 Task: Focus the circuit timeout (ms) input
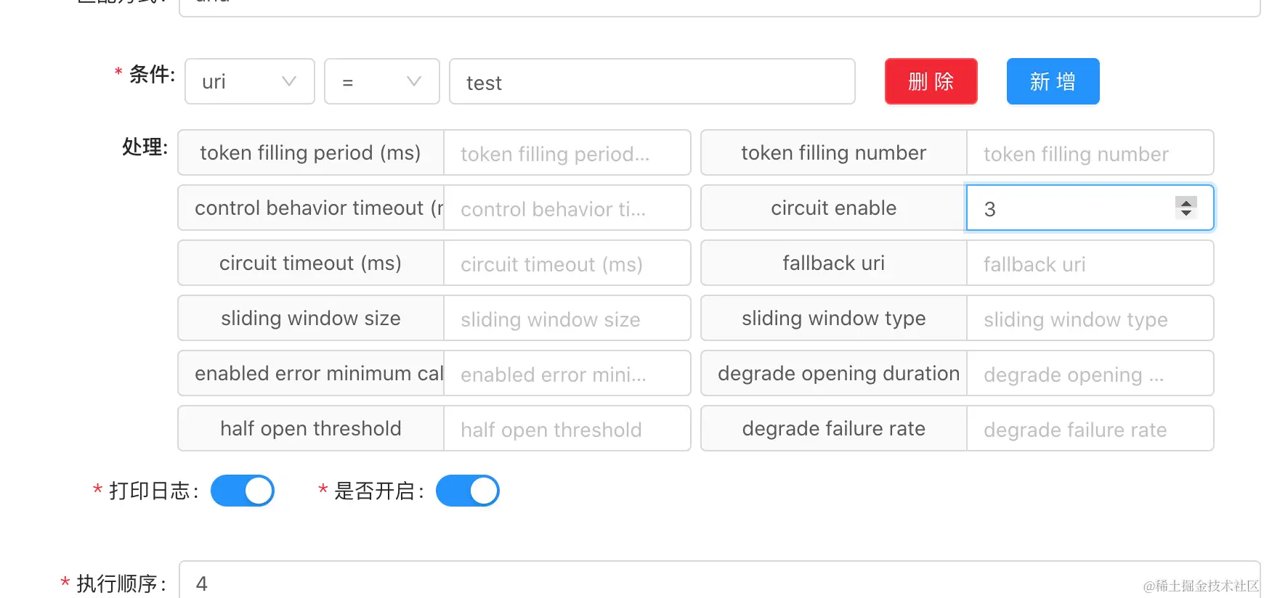pyautogui.click(x=567, y=263)
